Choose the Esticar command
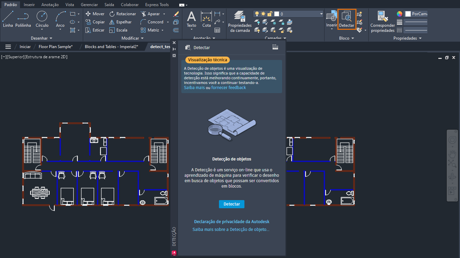The width and height of the screenshot is (460, 258). [95, 30]
